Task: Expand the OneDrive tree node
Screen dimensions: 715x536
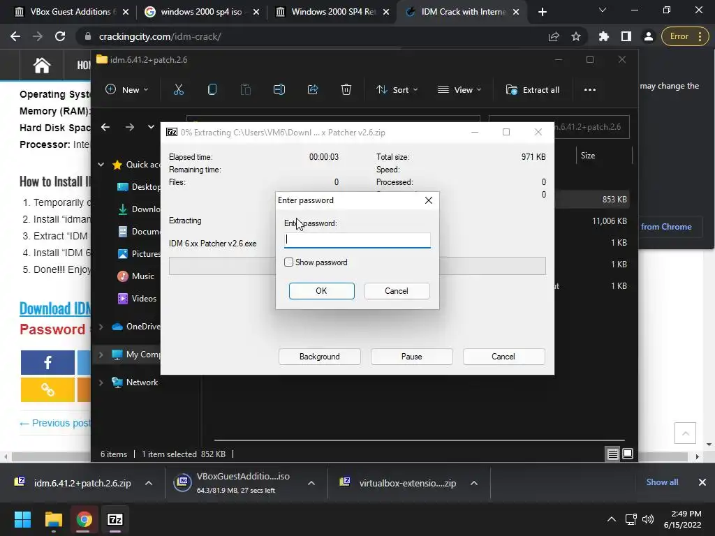Action: 101,327
